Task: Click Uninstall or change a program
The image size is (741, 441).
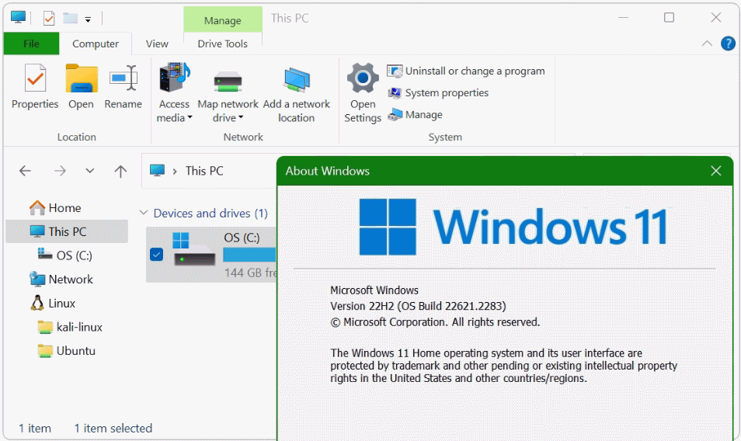Action: pyautogui.click(x=466, y=71)
